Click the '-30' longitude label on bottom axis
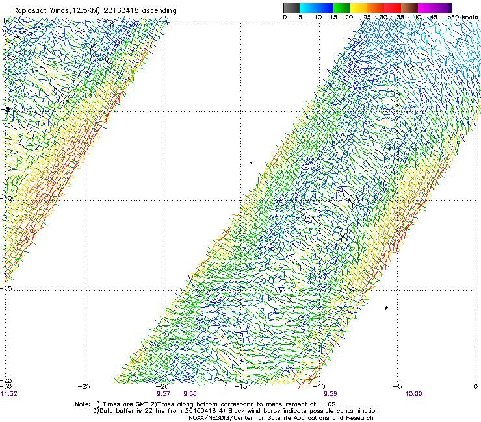This screenshot has width=481, height=422. pos(6,386)
